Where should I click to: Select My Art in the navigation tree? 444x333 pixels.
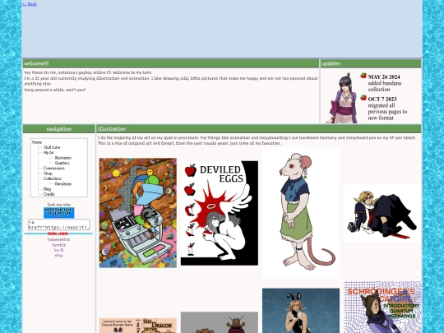49,153
